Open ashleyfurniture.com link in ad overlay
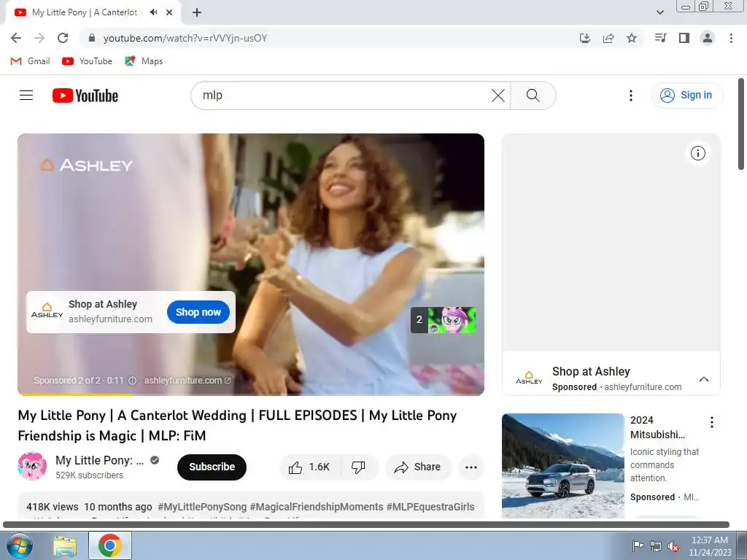The width and height of the screenshot is (747, 560). click(x=187, y=381)
